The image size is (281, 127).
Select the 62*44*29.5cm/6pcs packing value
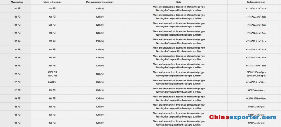pos(256,72)
